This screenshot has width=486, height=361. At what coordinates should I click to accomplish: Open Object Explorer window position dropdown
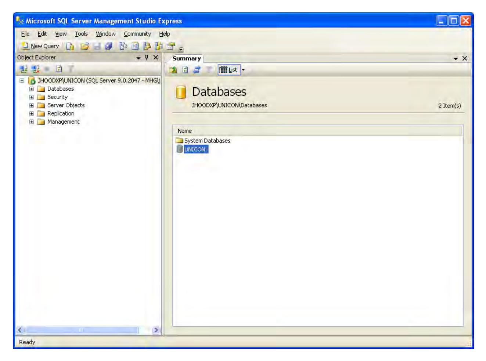click(x=138, y=58)
